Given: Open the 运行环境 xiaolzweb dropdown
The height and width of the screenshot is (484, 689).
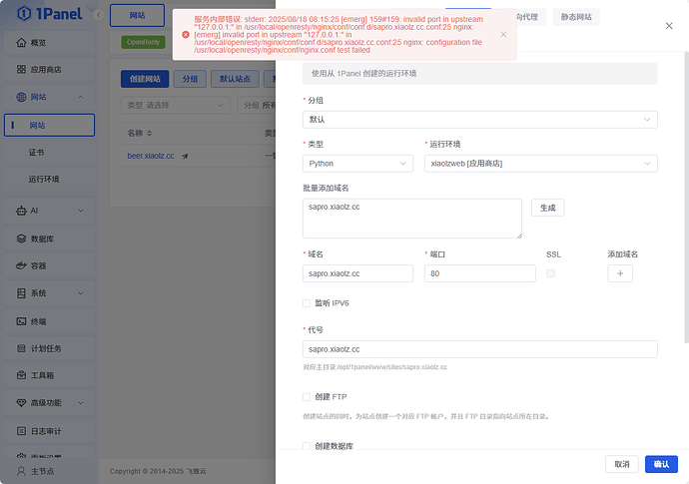Looking at the screenshot, I should point(540,164).
